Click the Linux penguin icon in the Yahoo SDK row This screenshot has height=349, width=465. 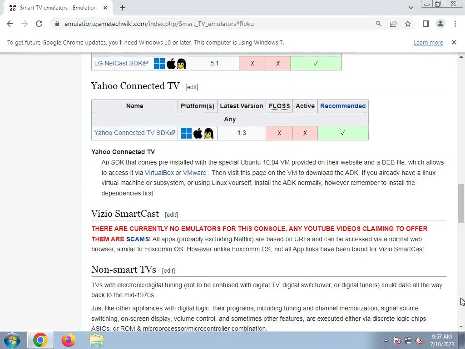pos(209,133)
